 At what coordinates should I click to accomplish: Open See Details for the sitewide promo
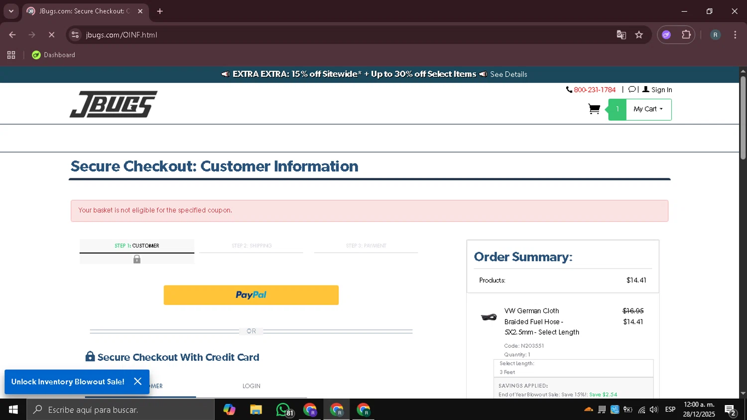[x=508, y=74]
